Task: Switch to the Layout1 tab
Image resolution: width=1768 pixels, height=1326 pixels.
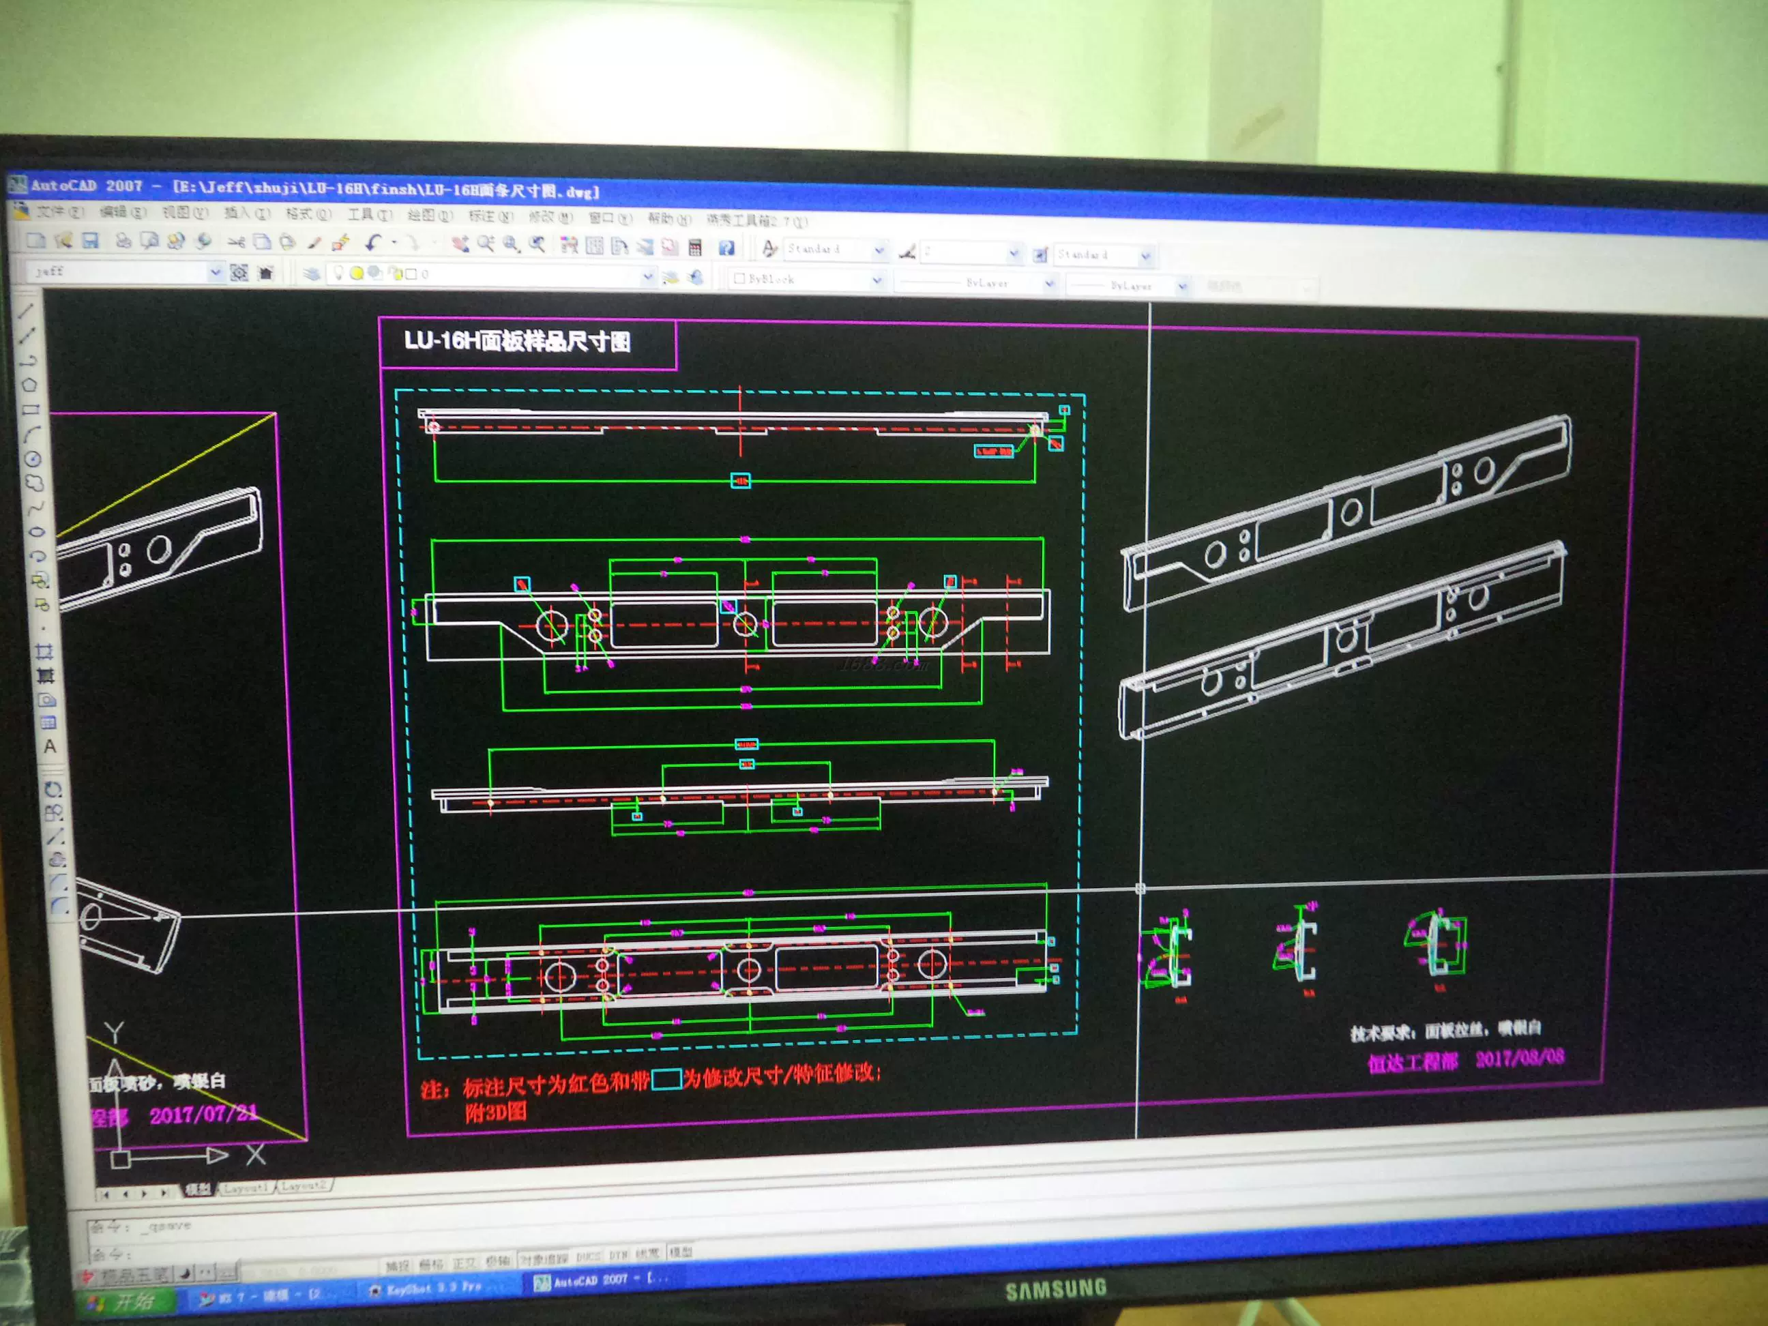Action: click(x=245, y=1188)
